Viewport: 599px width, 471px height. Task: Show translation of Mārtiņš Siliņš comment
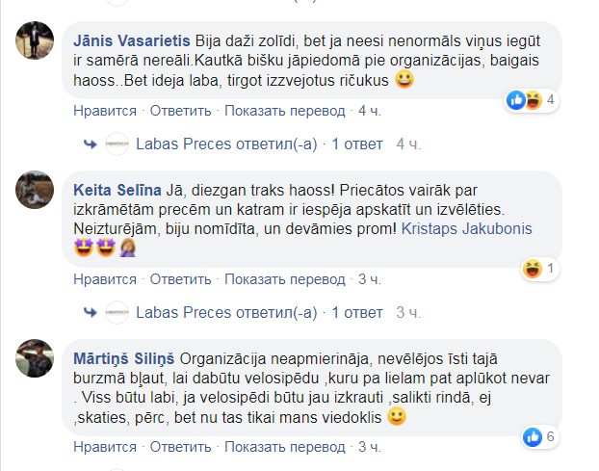285,447
